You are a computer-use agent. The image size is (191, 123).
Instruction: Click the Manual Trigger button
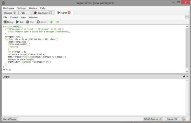10,119
